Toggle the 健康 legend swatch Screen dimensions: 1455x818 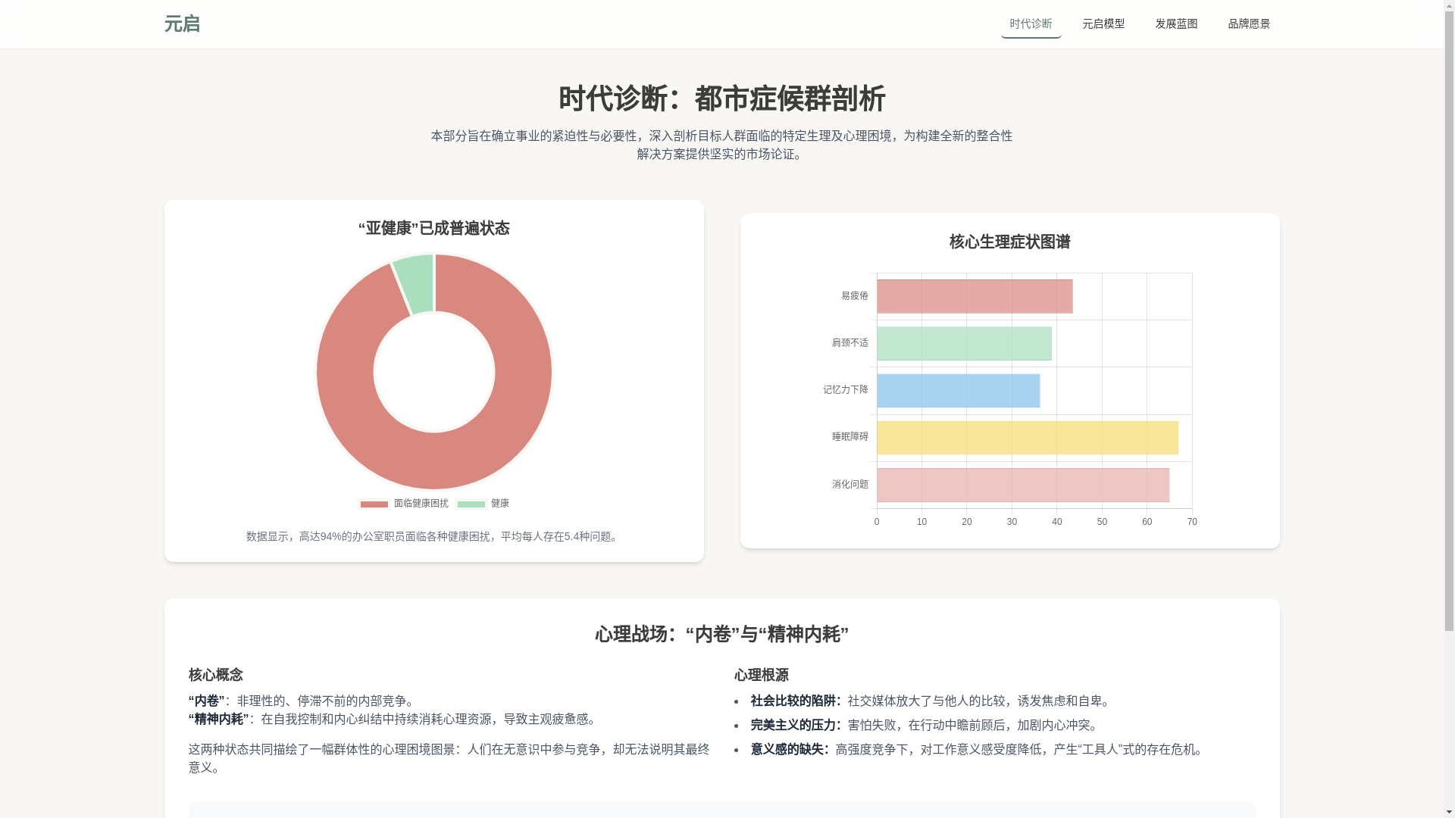[471, 504]
